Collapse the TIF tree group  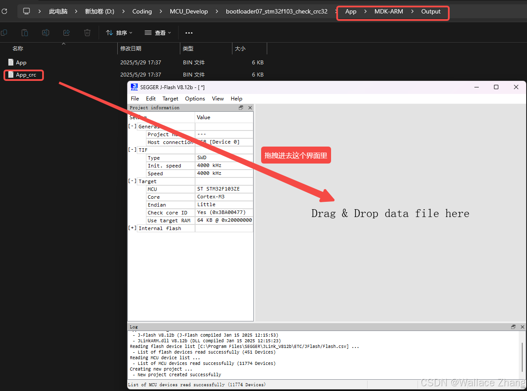[132, 150]
